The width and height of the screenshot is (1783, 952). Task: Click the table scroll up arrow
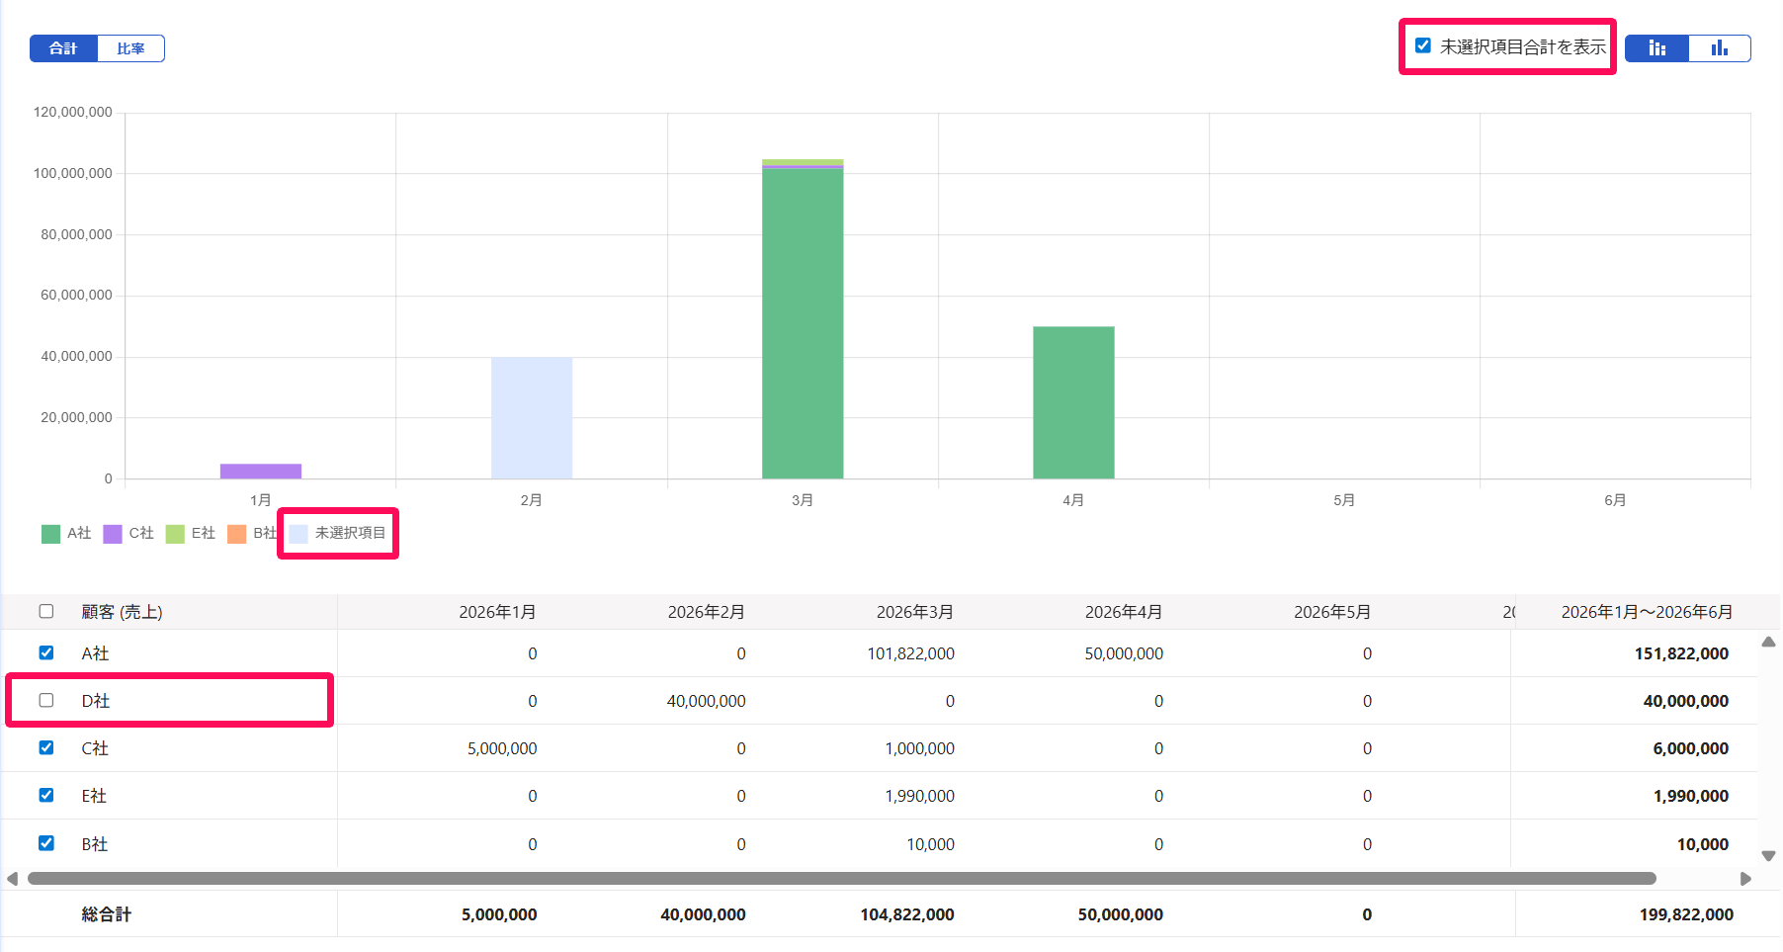[x=1769, y=643]
